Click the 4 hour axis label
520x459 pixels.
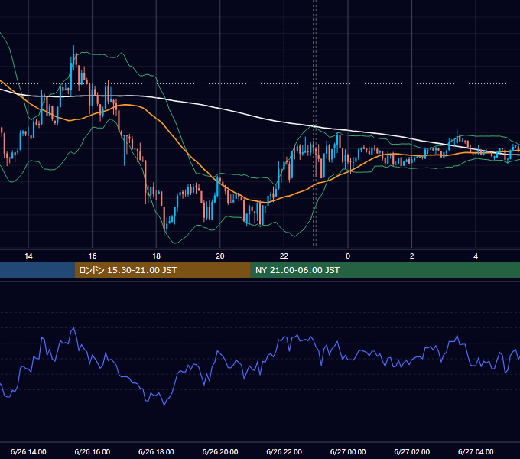click(x=476, y=256)
